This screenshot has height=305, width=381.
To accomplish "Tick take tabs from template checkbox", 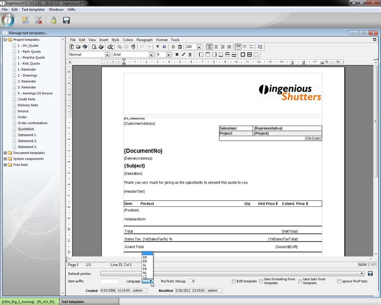I will (300, 281).
